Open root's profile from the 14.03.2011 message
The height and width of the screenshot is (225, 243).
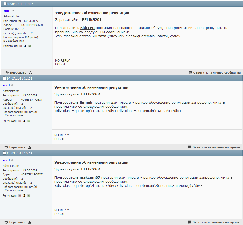6,85
